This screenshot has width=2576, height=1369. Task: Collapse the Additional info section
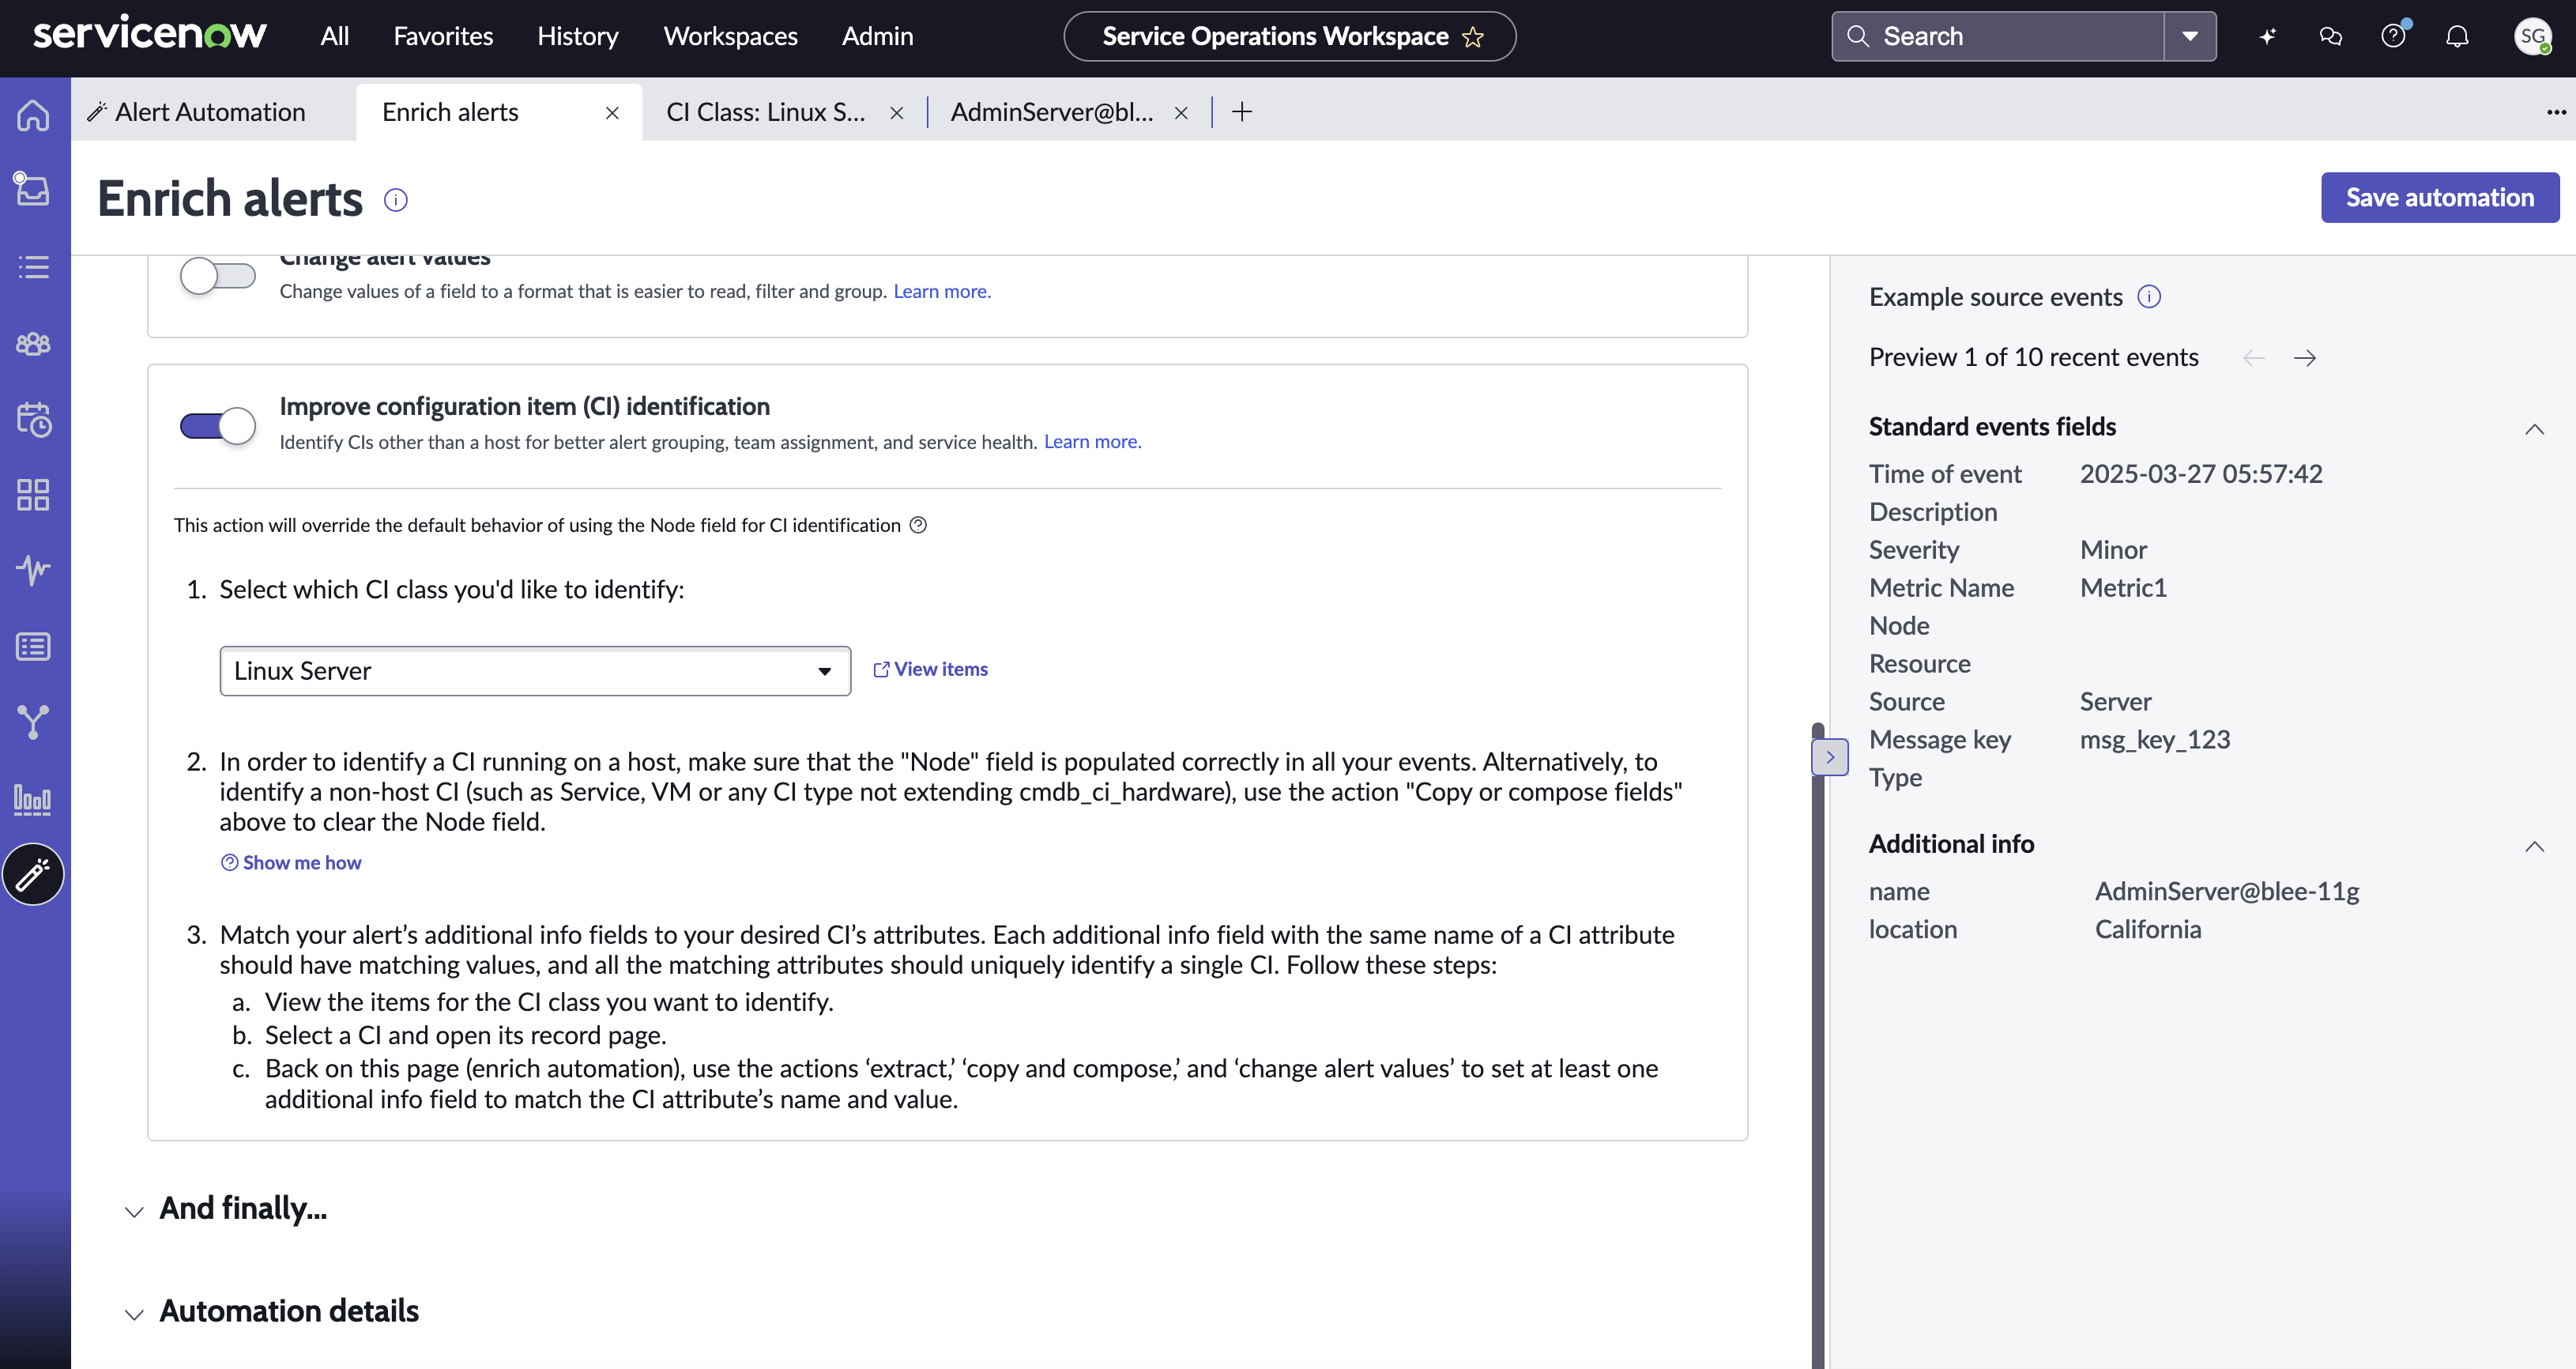(x=2534, y=846)
